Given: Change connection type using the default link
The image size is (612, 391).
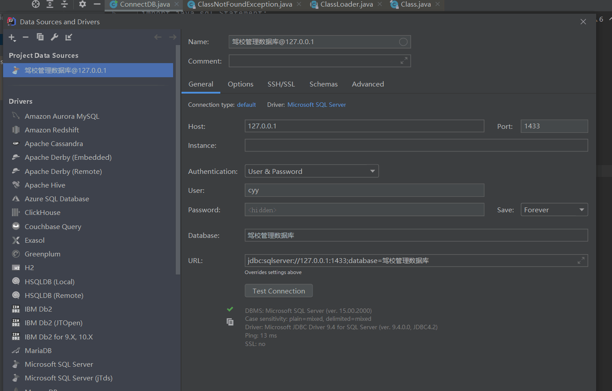Looking at the screenshot, I should tap(246, 105).
